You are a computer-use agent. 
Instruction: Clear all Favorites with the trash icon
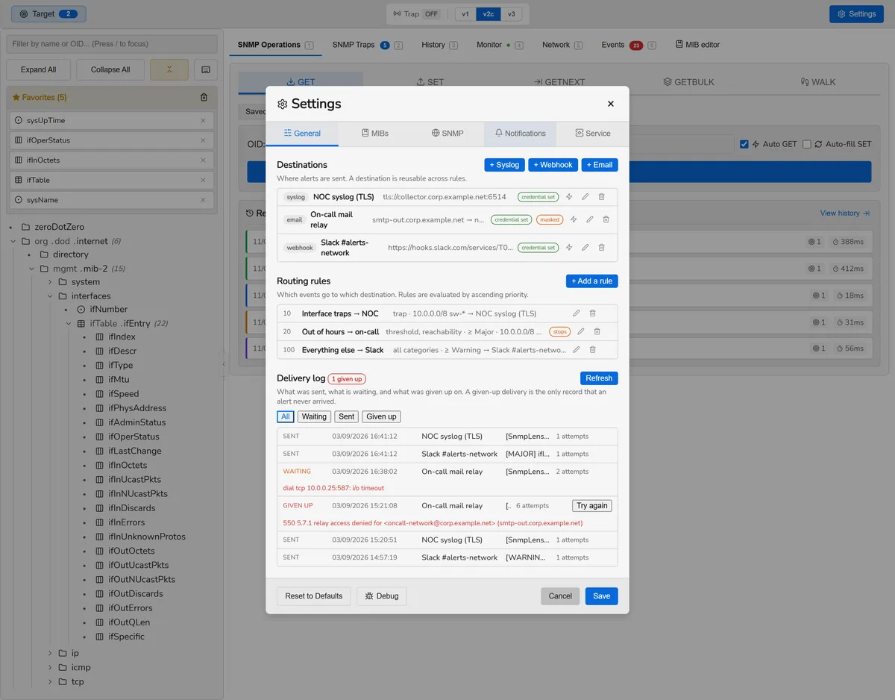[204, 97]
